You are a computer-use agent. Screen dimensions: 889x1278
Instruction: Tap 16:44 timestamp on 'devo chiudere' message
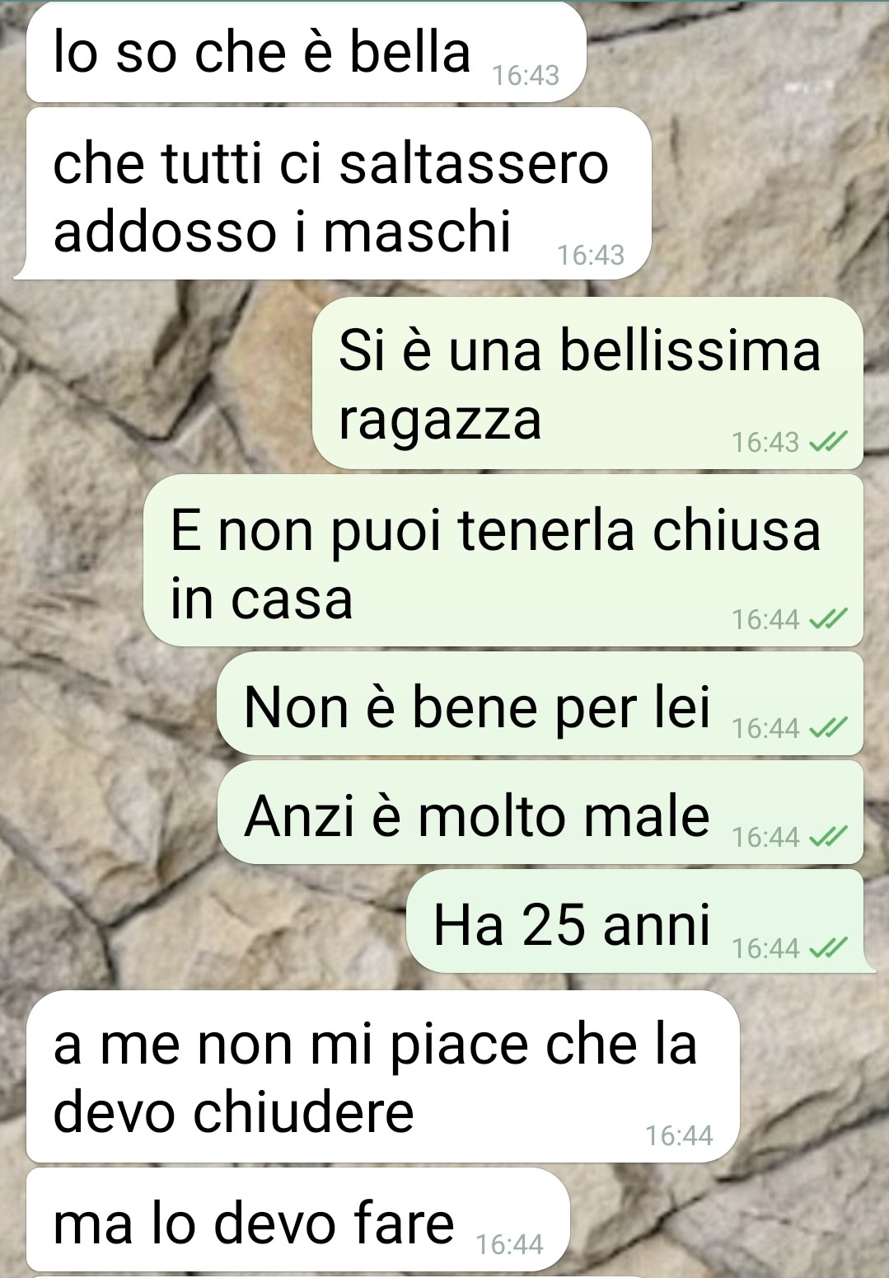pyautogui.click(x=679, y=1136)
